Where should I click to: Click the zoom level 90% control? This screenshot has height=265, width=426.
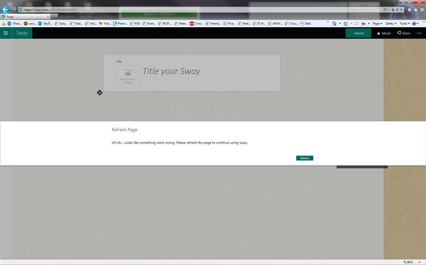(408, 262)
